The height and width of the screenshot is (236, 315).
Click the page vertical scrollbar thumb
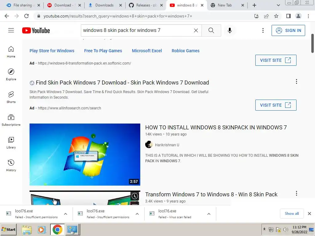pyautogui.click(x=313, y=43)
